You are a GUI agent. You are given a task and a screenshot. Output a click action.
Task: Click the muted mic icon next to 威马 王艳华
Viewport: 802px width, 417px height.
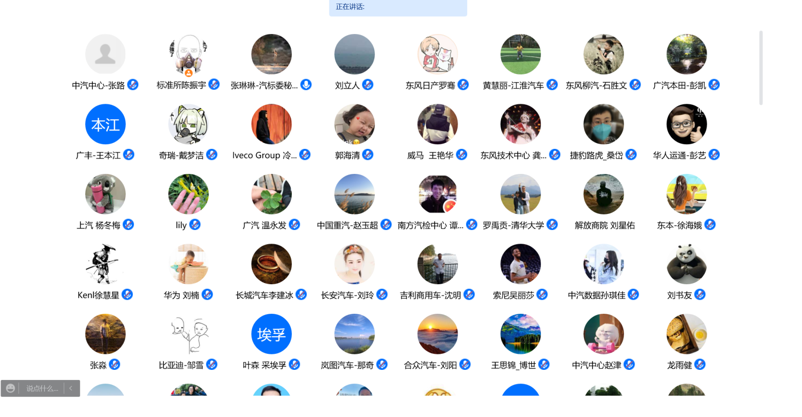pos(462,155)
